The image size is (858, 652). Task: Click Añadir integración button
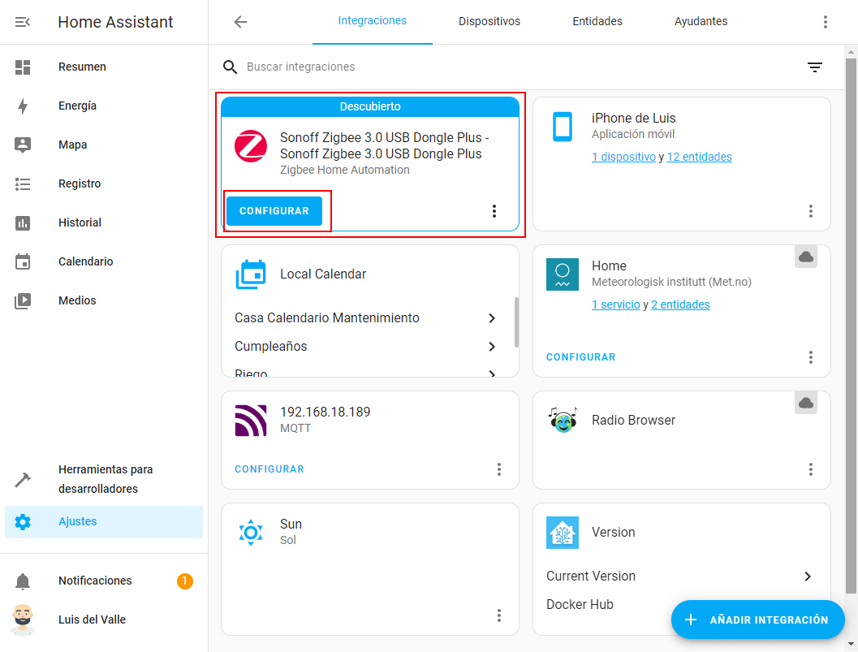[757, 620]
